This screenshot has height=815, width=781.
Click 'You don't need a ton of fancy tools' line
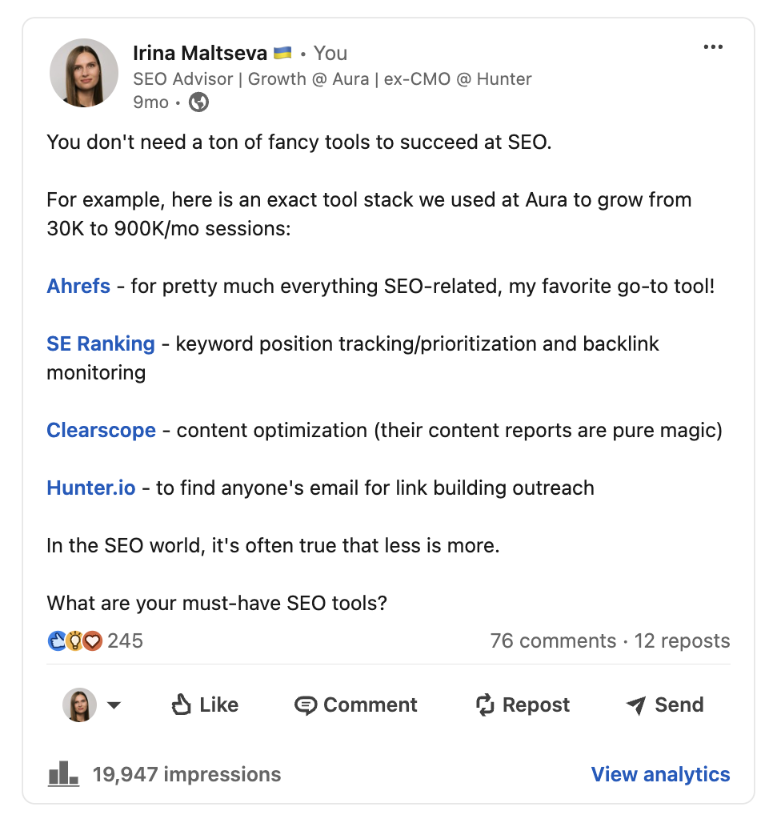point(298,142)
